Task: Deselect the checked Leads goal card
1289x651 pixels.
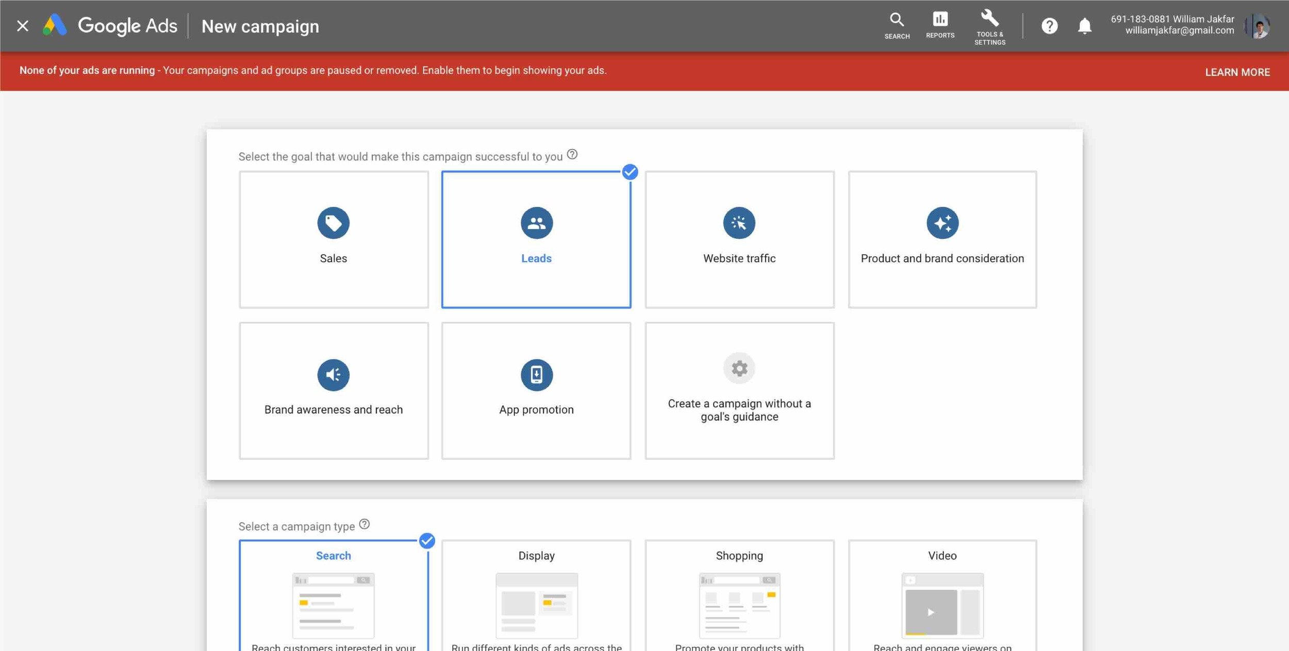Action: pyautogui.click(x=536, y=240)
